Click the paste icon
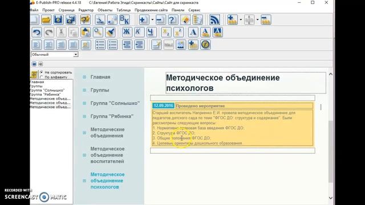This screenshot has width=365, height=205. [x=86, y=32]
